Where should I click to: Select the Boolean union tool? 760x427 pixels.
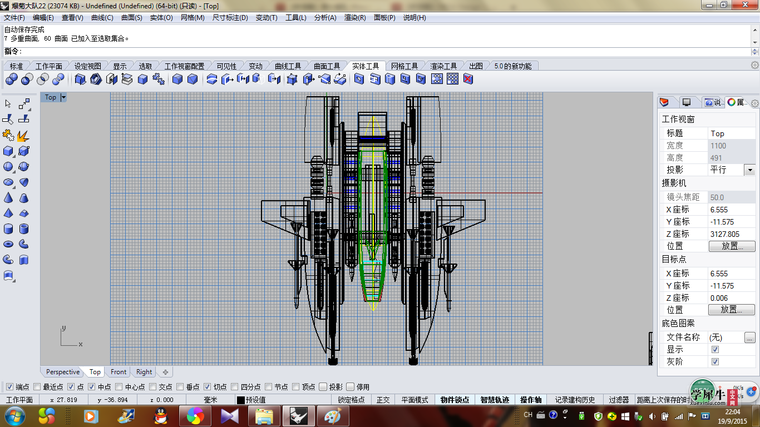coord(12,80)
